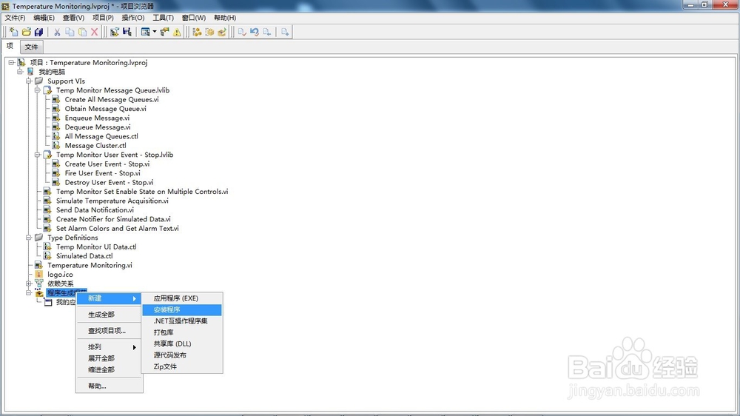The height and width of the screenshot is (416, 740).
Task: Open the 帮助(H) menu
Action: tap(225, 18)
